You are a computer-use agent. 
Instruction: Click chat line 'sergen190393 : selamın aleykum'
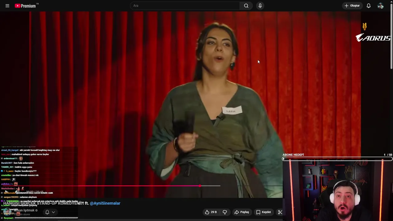tap(19, 197)
